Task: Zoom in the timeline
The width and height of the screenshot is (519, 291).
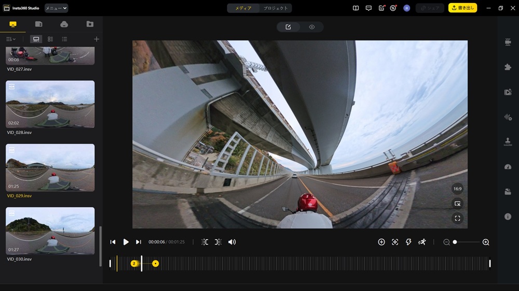Action: click(486, 242)
